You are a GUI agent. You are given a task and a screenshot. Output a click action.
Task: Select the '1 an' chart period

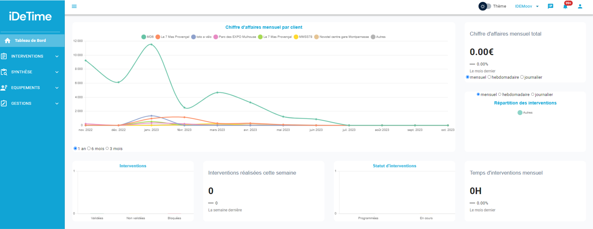pos(75,148)
